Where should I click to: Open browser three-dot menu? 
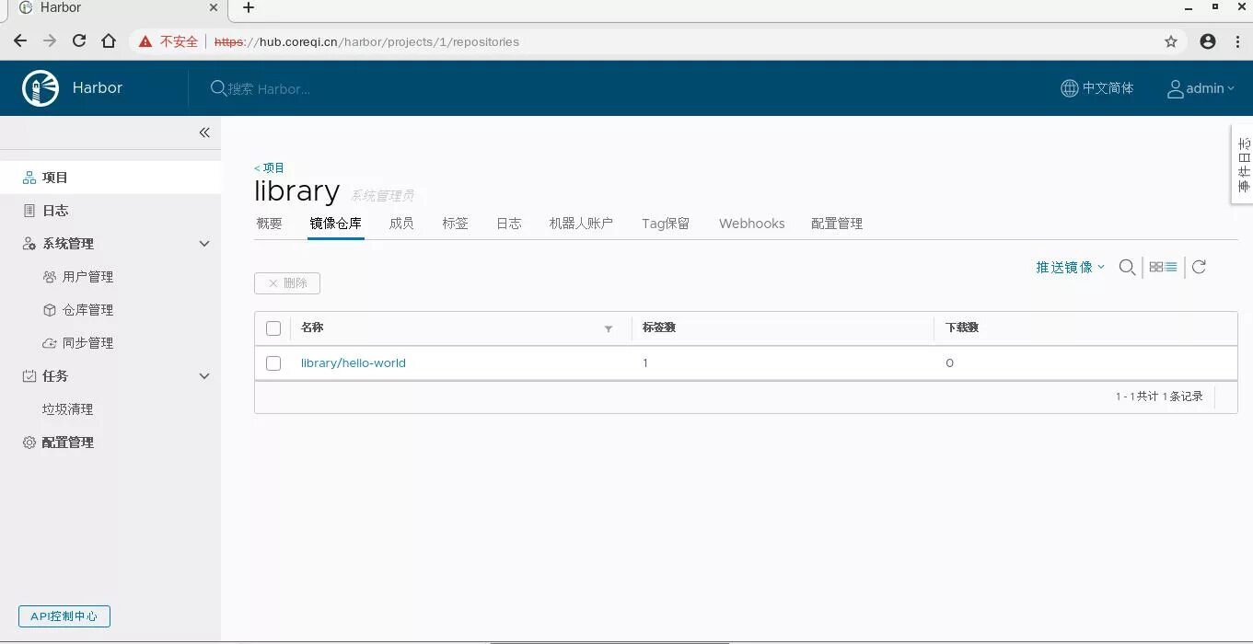1238,41
